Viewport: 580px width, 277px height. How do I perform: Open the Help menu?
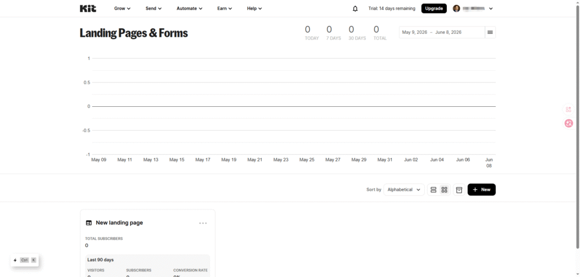(254, 8)
